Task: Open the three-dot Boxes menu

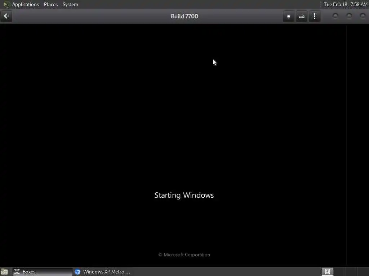Action: tap(315, 16)
